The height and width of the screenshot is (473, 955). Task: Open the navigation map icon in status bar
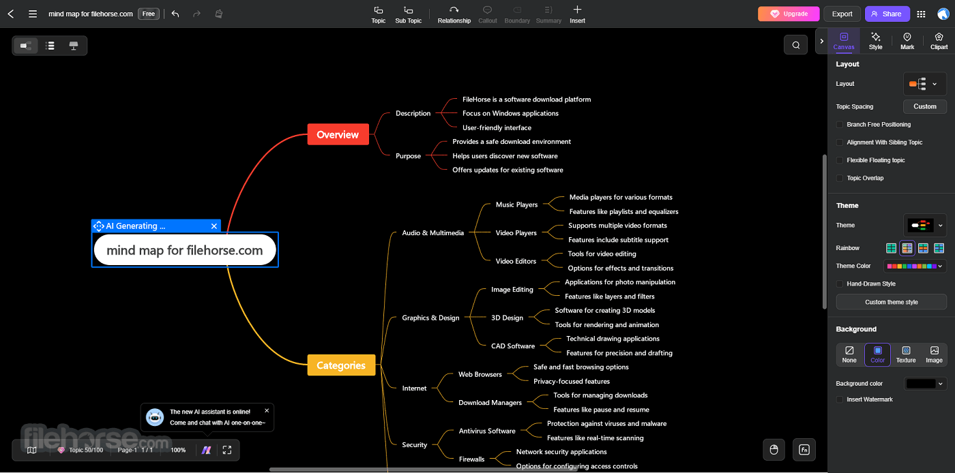[x=31, y=450]
